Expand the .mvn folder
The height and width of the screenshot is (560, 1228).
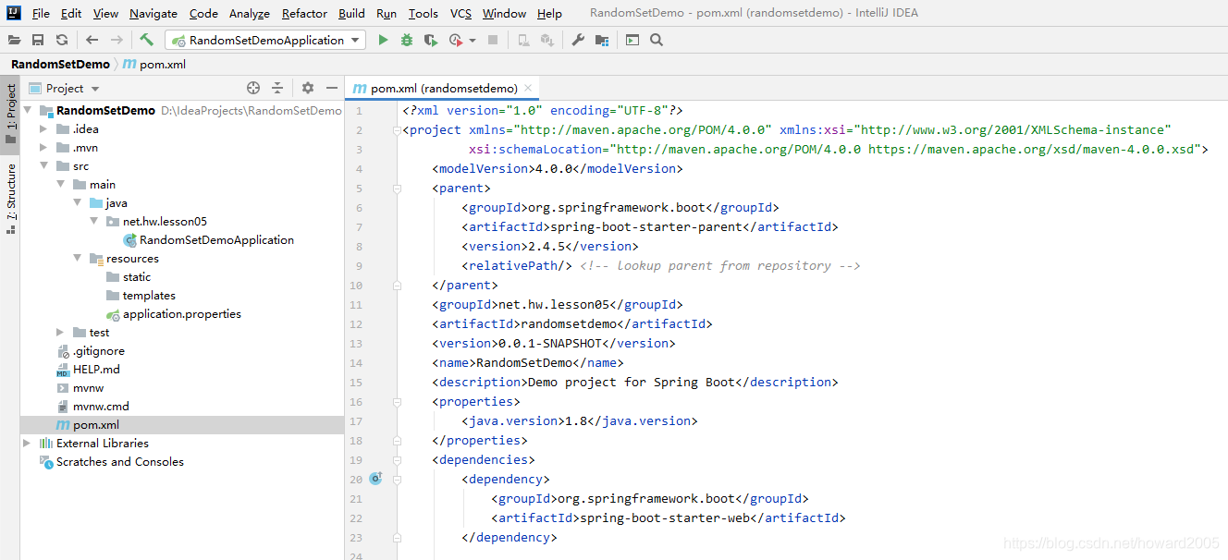pos(43,147)
